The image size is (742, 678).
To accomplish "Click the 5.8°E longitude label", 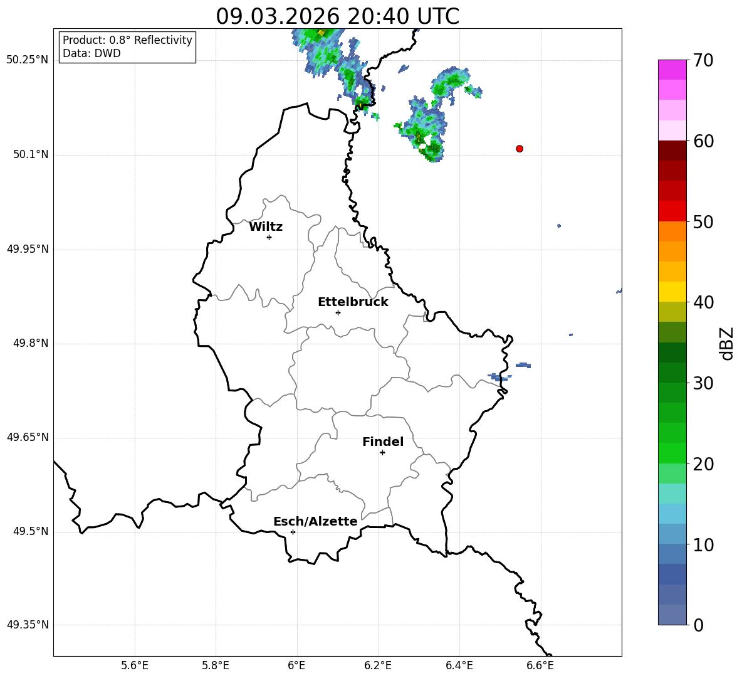I will (216, 665).
